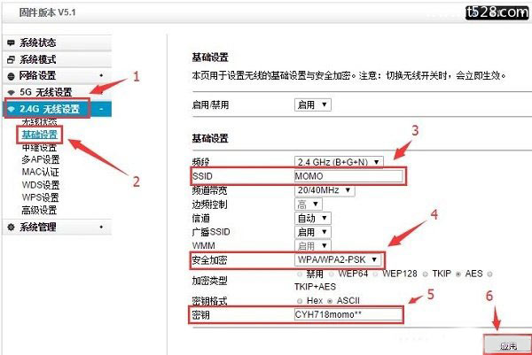The width and height of the screenshot is (532, 355).
Task: Open the 频道带宽 20/40MHz dropdown
Action: [325, 190]
